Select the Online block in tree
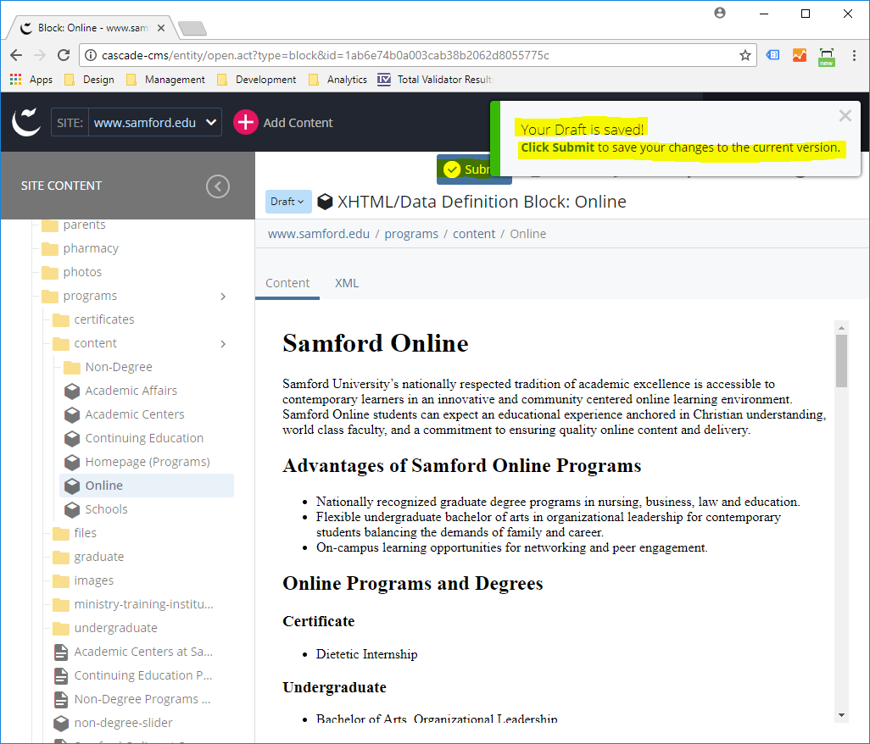Image resolution: width=870 pixels, height=744 pixels. [147, 486]
